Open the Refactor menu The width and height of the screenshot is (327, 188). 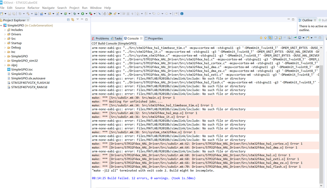(x=33, y=8)
